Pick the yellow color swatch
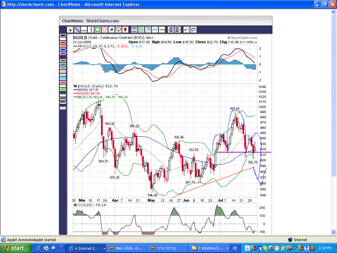This screenshot has width=337, height=253. (63, 86)
